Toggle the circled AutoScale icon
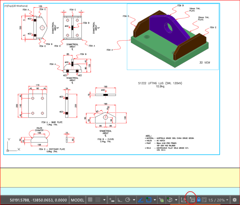 coord(193,200)
